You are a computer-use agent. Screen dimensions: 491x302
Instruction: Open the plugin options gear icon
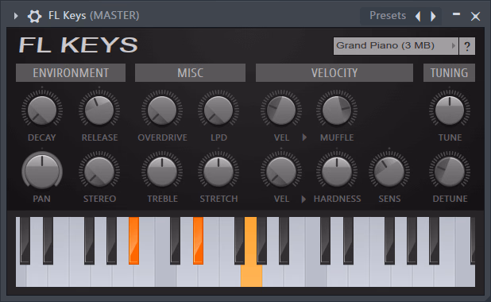[x=34, y=16]
